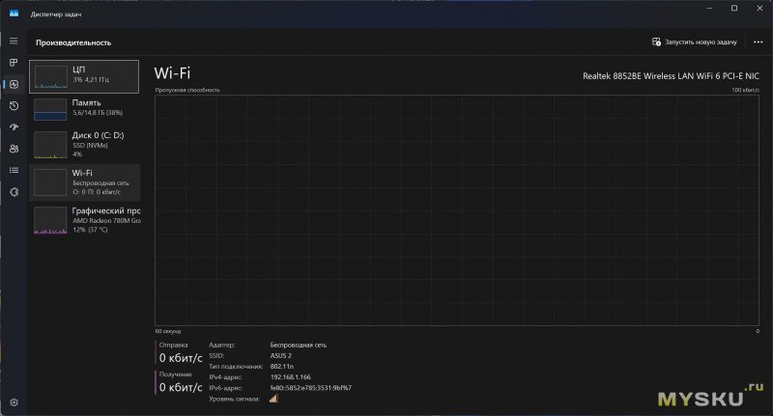The height and width of the screenshot is (416, 773).
Task: Select the ЦП performance item
Action: click(x=84, y=75)
